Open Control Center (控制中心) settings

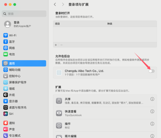tap(24, 76)
